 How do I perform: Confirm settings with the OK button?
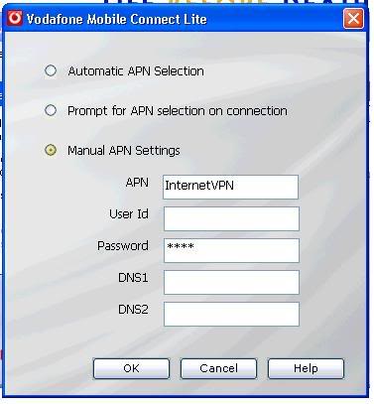click(131, 368)
